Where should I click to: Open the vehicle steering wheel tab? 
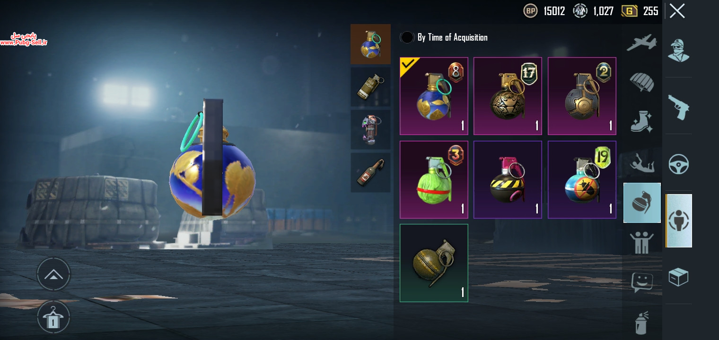point(679,164)
